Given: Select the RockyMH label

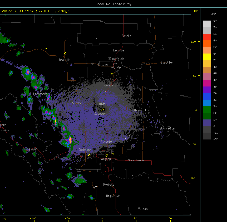Looking at the screenshot, I should point(65,60).
